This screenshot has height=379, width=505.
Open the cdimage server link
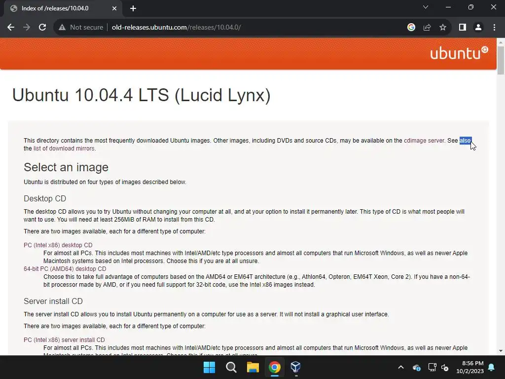(424, 141)
